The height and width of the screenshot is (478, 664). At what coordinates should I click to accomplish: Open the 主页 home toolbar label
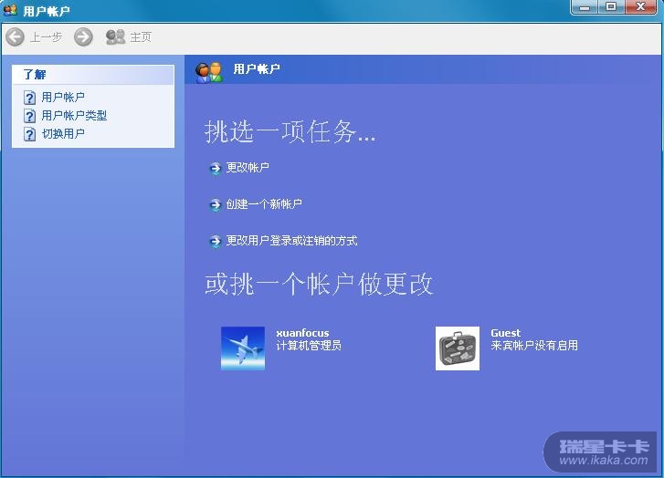coord(141,37)
